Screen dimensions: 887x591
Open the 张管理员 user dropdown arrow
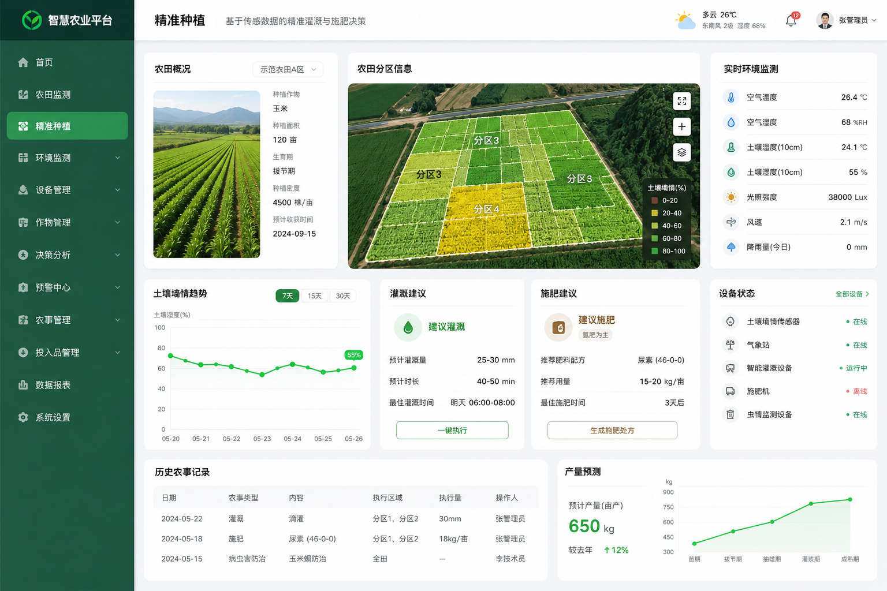coord(874,20)
